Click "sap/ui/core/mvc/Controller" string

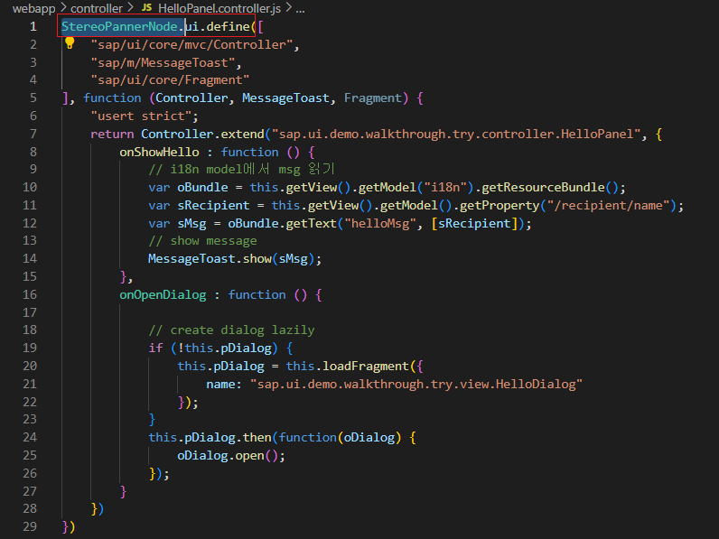pos(191,45)
